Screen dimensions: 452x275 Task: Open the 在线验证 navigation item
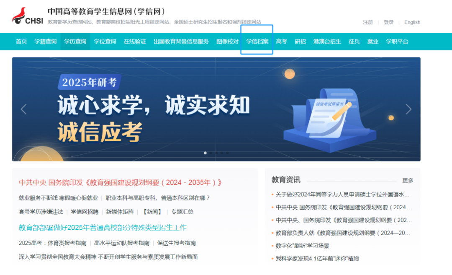pos(135,42)
